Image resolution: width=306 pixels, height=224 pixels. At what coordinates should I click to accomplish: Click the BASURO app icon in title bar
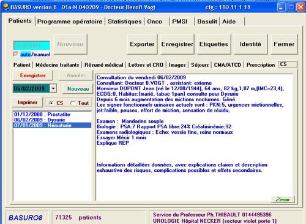tap(6, 7)
